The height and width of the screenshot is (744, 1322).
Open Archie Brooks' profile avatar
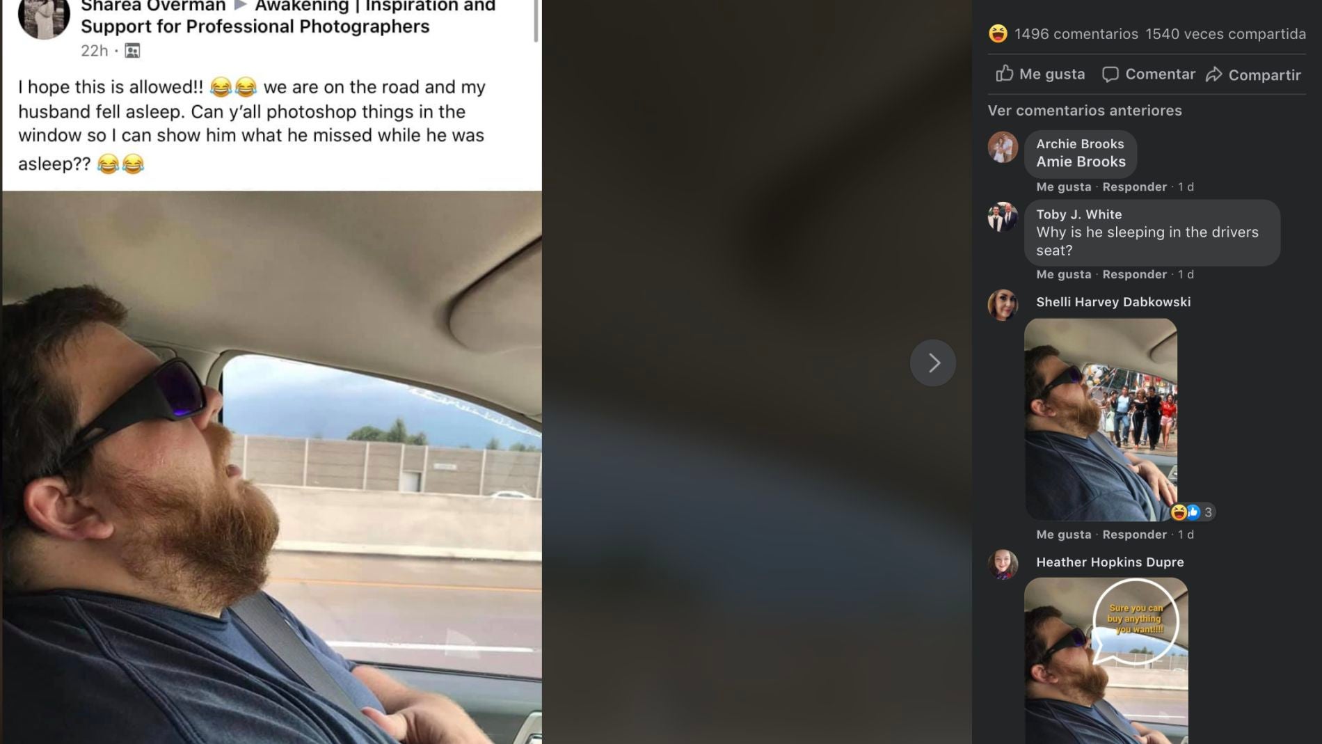[1003, 147]
